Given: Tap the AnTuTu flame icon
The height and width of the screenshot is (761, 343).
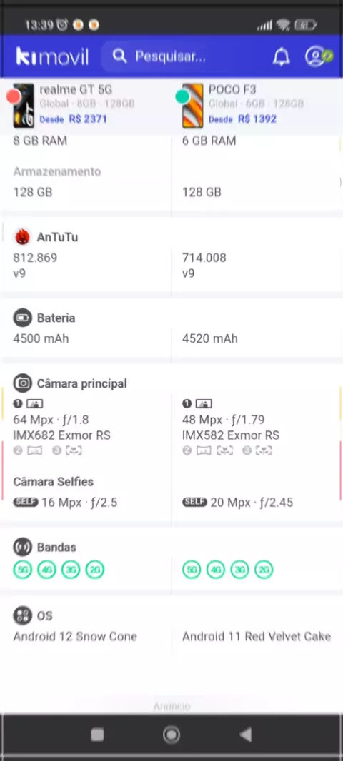Looking at the screenshot, I should (x=22, y=237).
